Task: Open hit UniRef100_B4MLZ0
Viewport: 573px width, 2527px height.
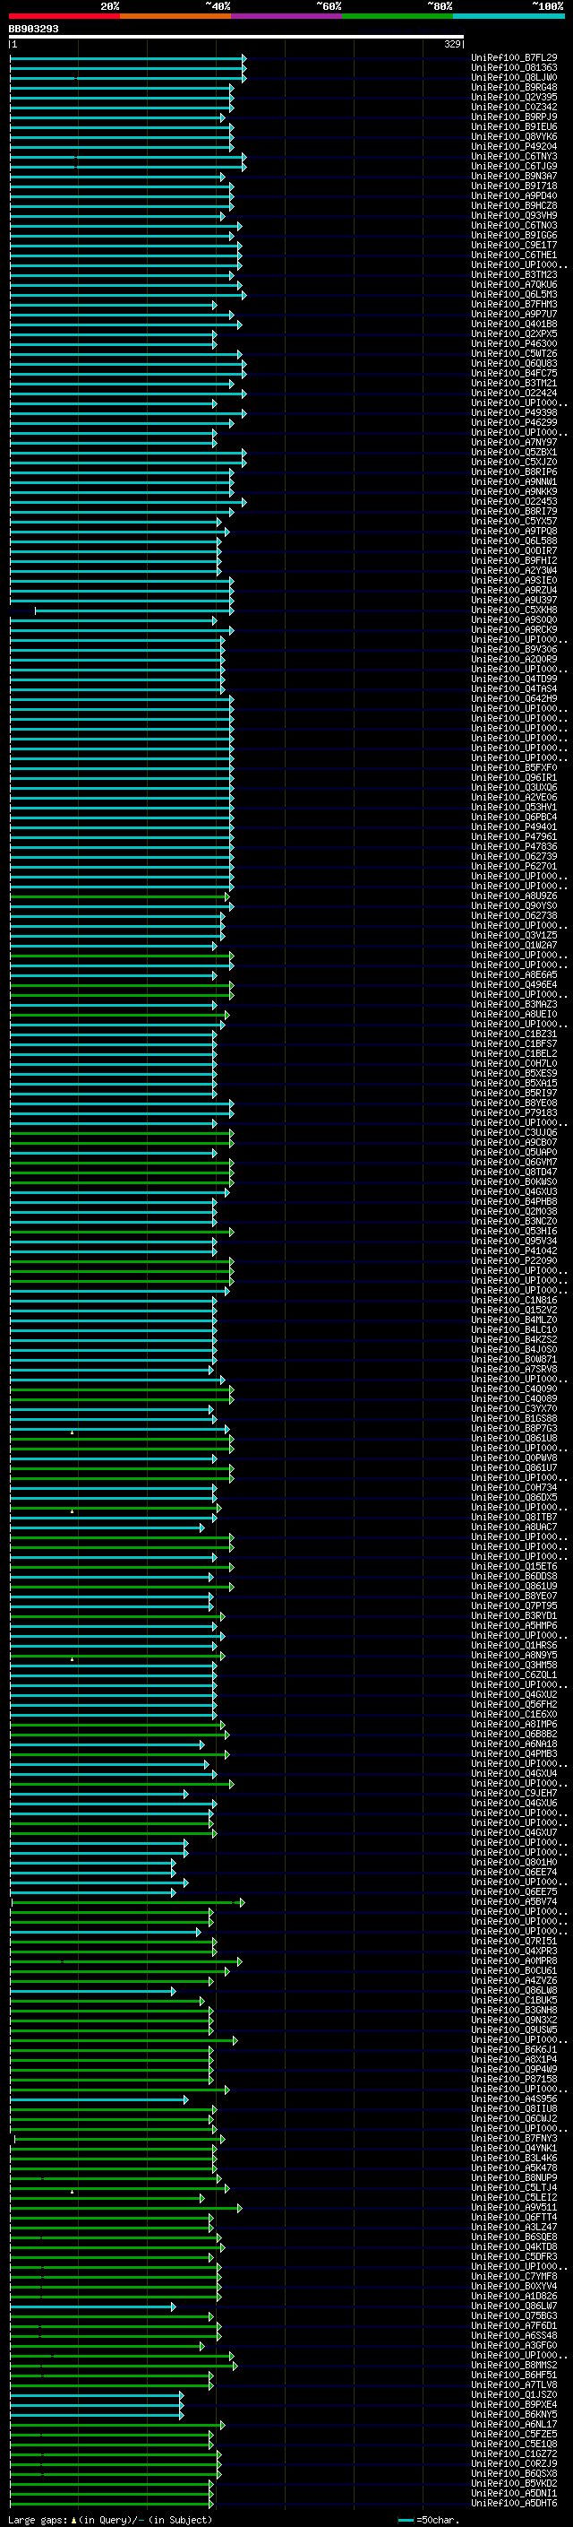Action: [514, 1320]
